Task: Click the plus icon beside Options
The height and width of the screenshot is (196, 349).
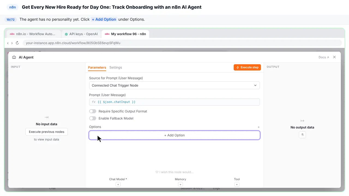Action: point(259,127)
